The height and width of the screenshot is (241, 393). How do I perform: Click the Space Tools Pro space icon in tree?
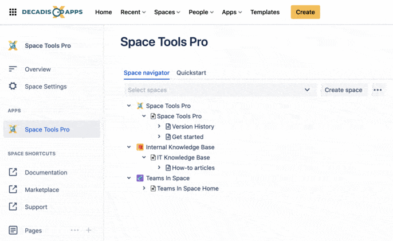tap(140, 106)
